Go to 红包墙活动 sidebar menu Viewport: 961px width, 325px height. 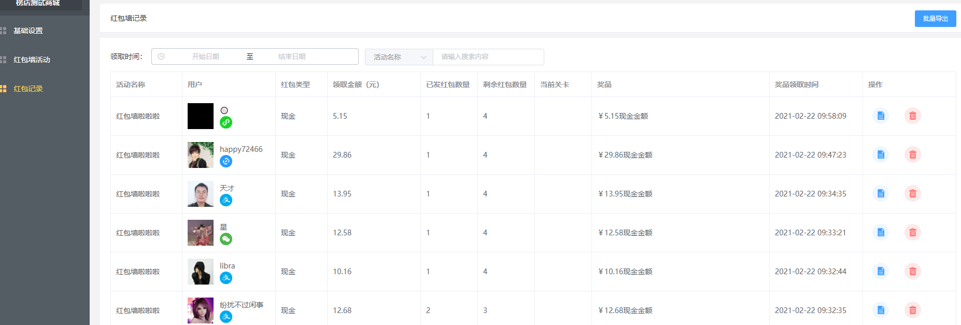[x=32, y=60]
